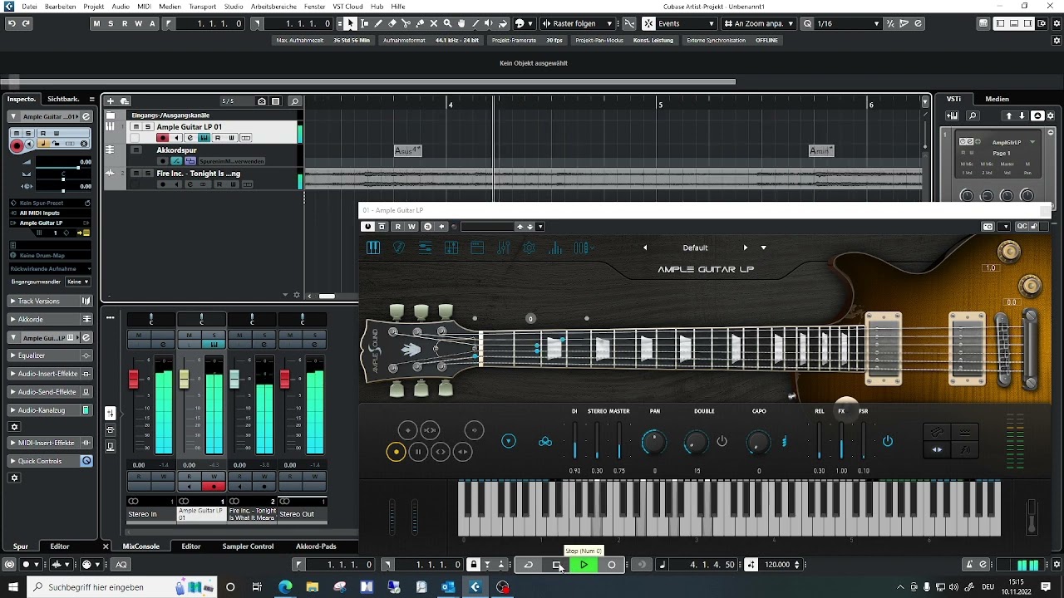1064x598 pixels.
Task: Switch to the Sampler Control tab
Action: pyautogui.click(x=248, y=547)
